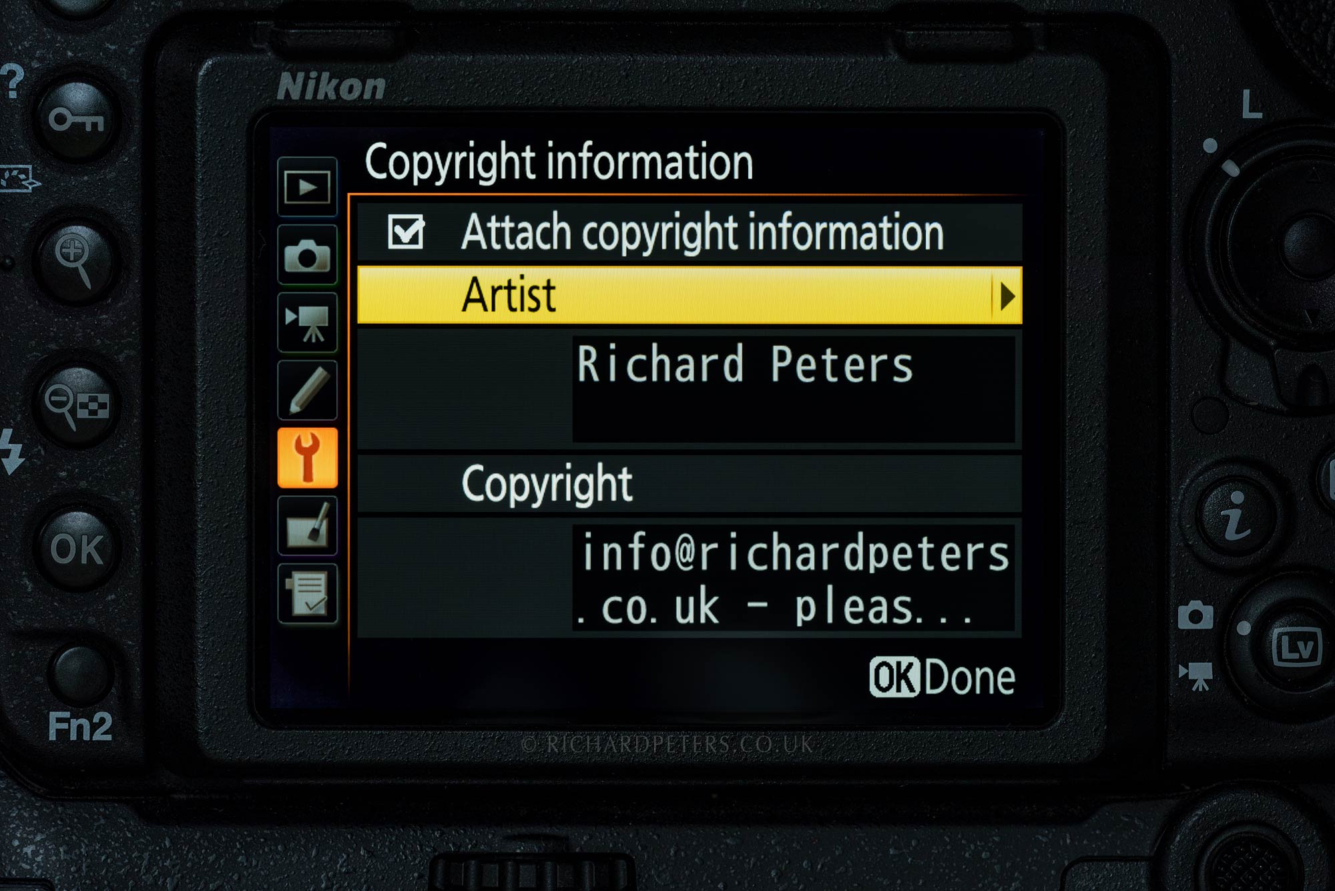Screen dimensions: 1335x891
Task: Open the My Menu checklist icon
Action: coord(307,593)
